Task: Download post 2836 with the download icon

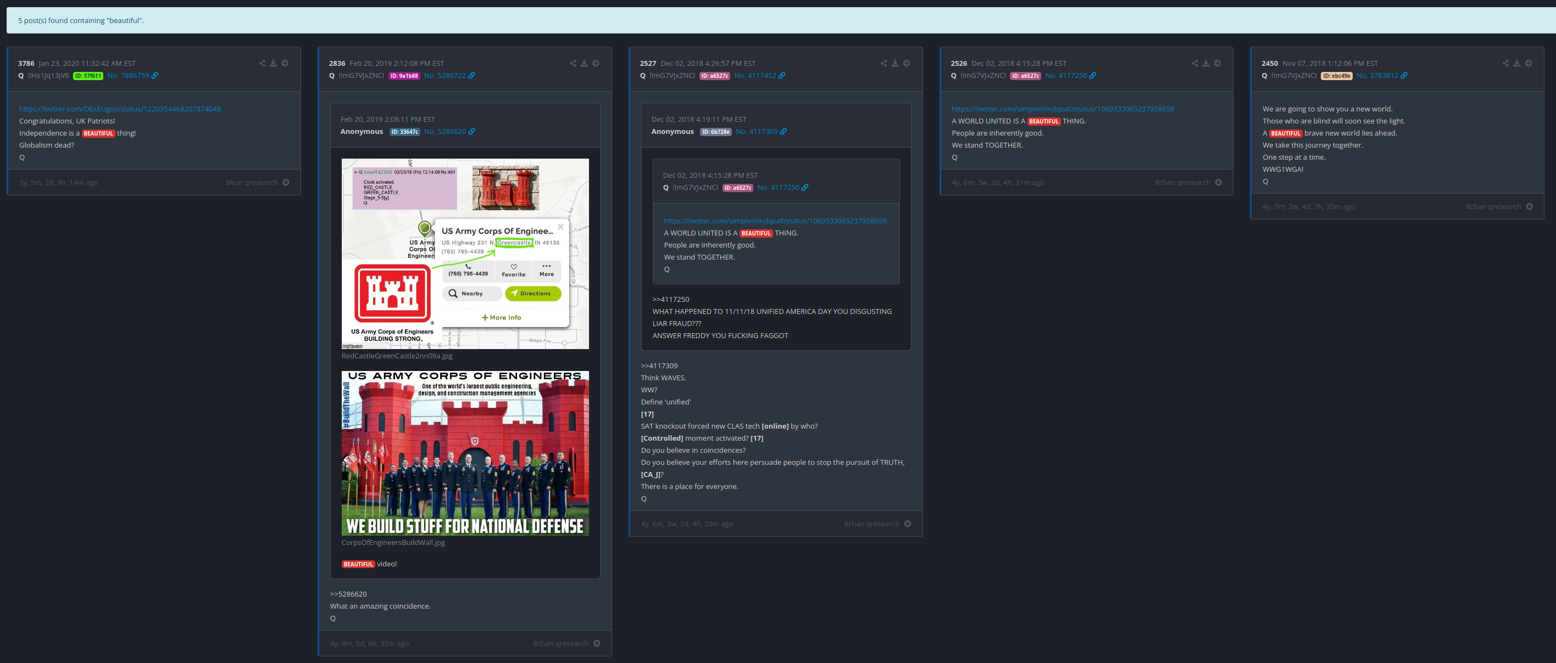Action: [584, 63]
